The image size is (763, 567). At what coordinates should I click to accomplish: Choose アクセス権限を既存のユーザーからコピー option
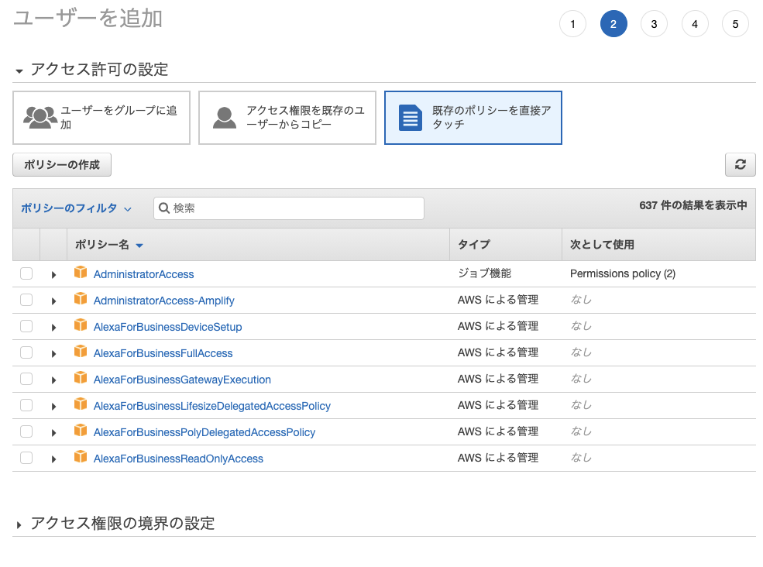[x=287, y=118]
